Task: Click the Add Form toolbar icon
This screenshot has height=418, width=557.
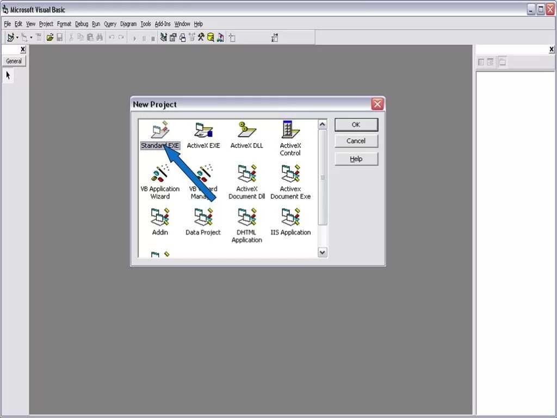Action: 24,38
